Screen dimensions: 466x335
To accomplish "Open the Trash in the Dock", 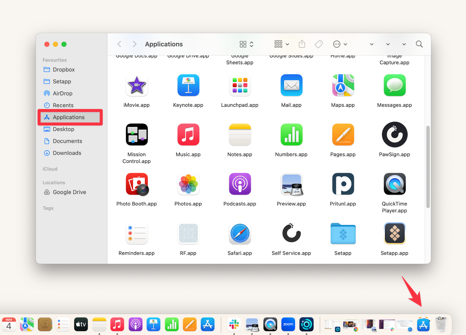I will tap(442, 324).
